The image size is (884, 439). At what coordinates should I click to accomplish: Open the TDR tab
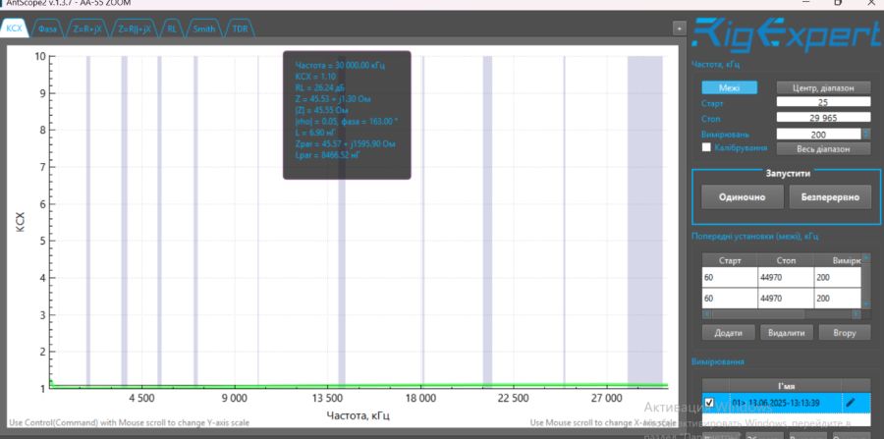241,29
